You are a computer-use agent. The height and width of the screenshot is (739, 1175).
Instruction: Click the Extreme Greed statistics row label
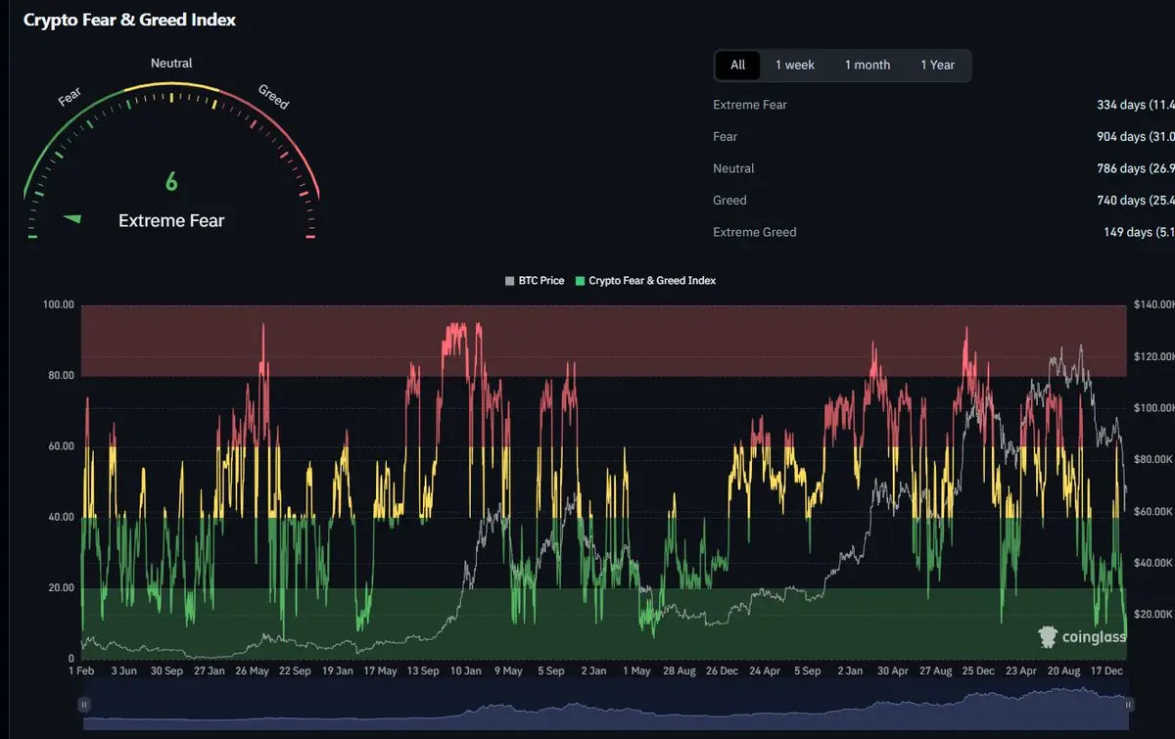[x=755, y=232]
